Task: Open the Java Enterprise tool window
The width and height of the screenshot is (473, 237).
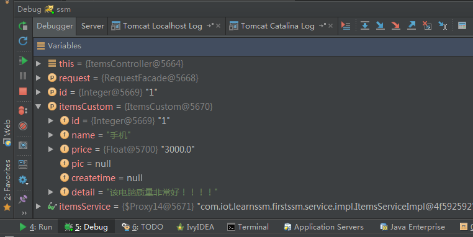Action: [412, 226]
